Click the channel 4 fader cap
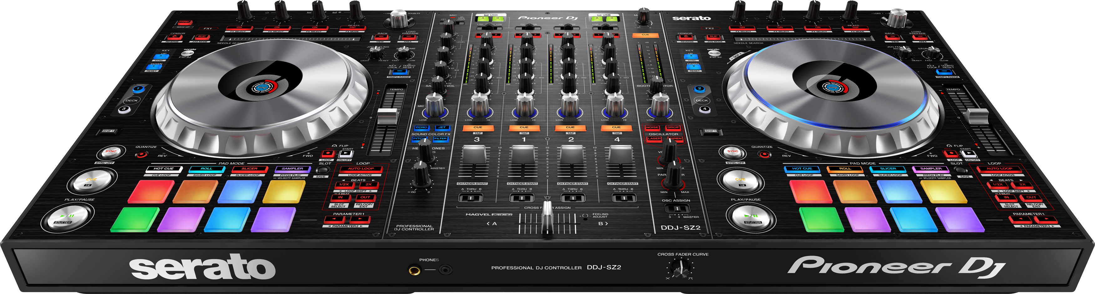The height and width of the screenshot is (294, 1095). tap(621, 154)
